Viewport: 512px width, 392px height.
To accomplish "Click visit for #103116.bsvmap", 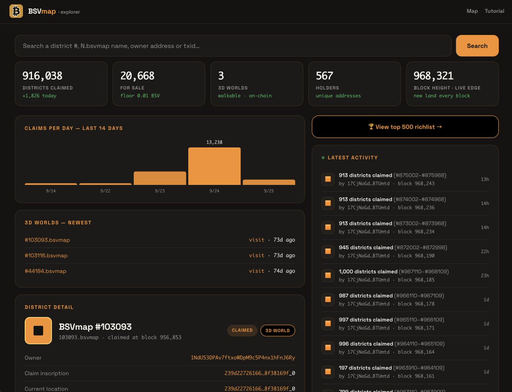I will 256,255.
